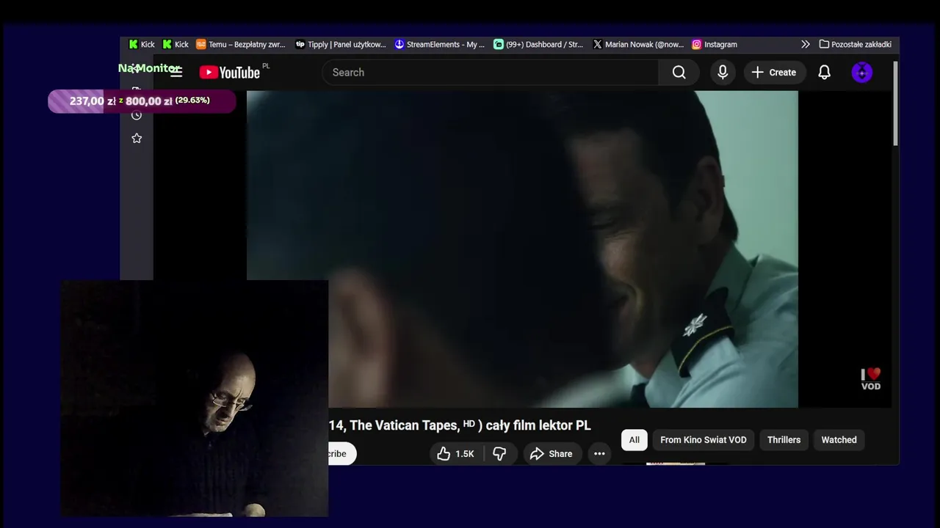Open the Create menu button
The height and width of the screenshot is (528, 940).
774,72
